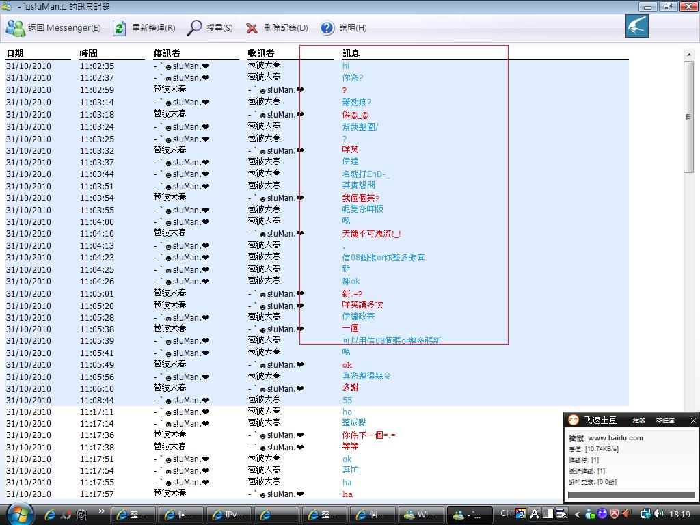This screenshot has height=525, width=700.
Task: Click the orange face icon in 飞速土豆 popup
Action: [574, 420]
